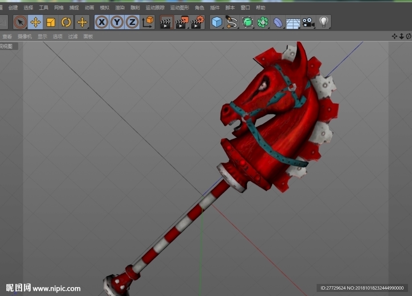Select the Live Selection arrow tool
The width and height of the screenshot is (412, 296).
pyautogui.click(x=20, y=23)
